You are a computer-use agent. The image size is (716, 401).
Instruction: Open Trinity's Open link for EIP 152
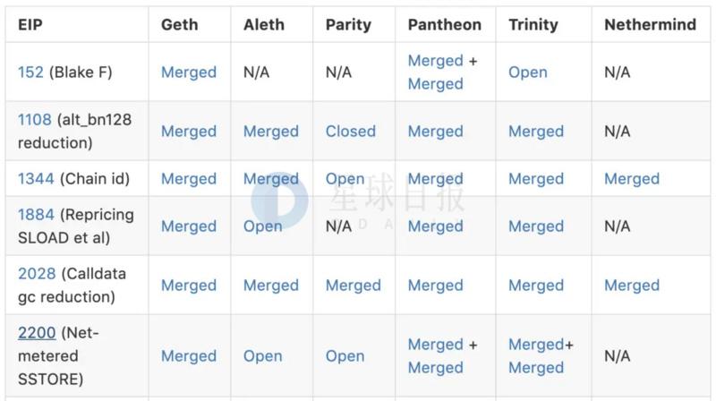tap(527, 73)
